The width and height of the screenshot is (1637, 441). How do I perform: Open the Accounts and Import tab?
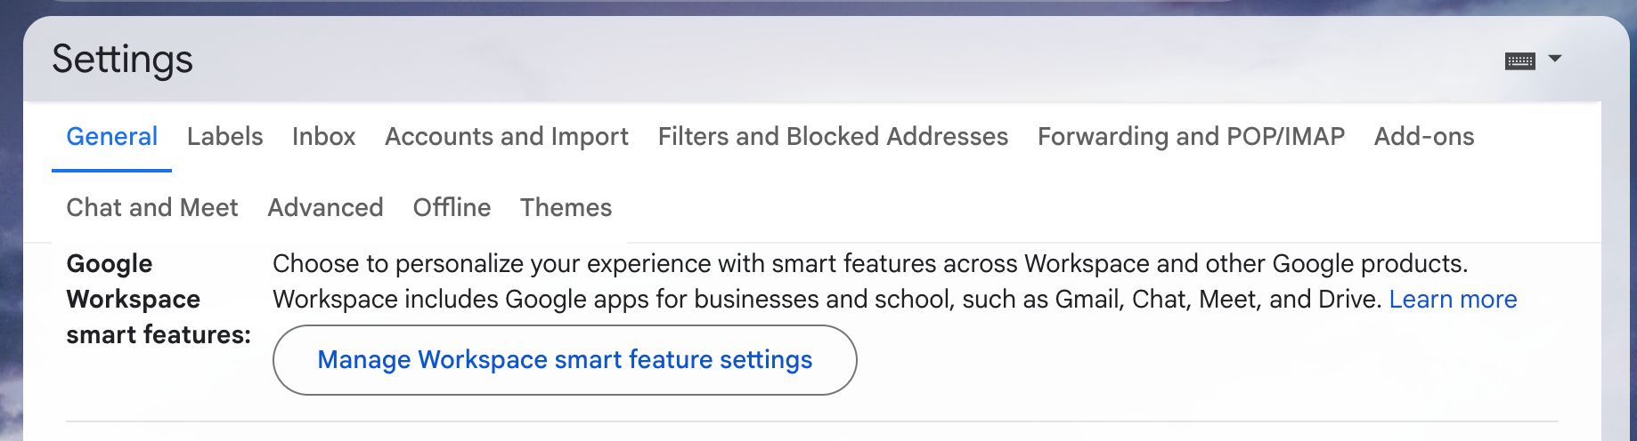tap(506, 136)
